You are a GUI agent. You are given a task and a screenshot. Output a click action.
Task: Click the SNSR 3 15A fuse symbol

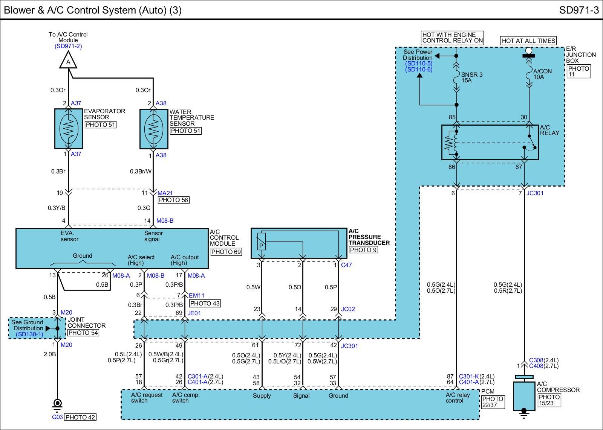(x=456, y=78)
